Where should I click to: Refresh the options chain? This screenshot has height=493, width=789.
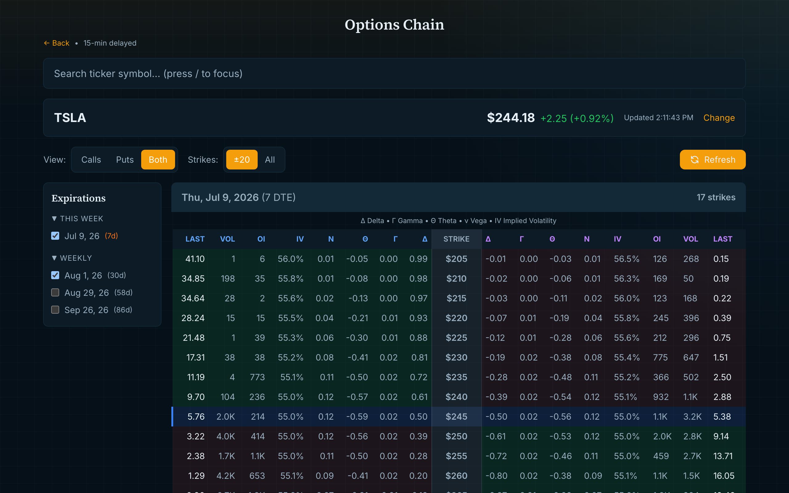pos(712,159)
